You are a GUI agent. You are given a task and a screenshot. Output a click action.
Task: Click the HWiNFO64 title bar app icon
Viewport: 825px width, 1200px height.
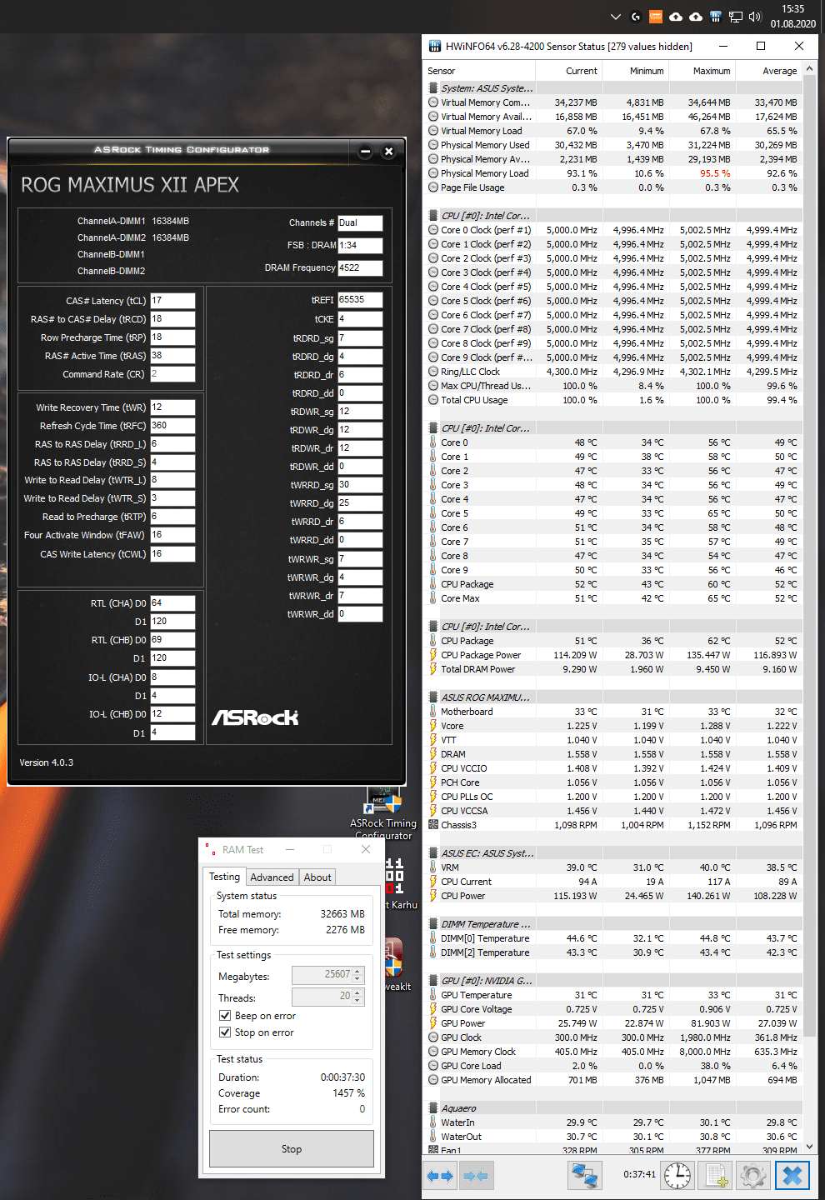point(435,46)
